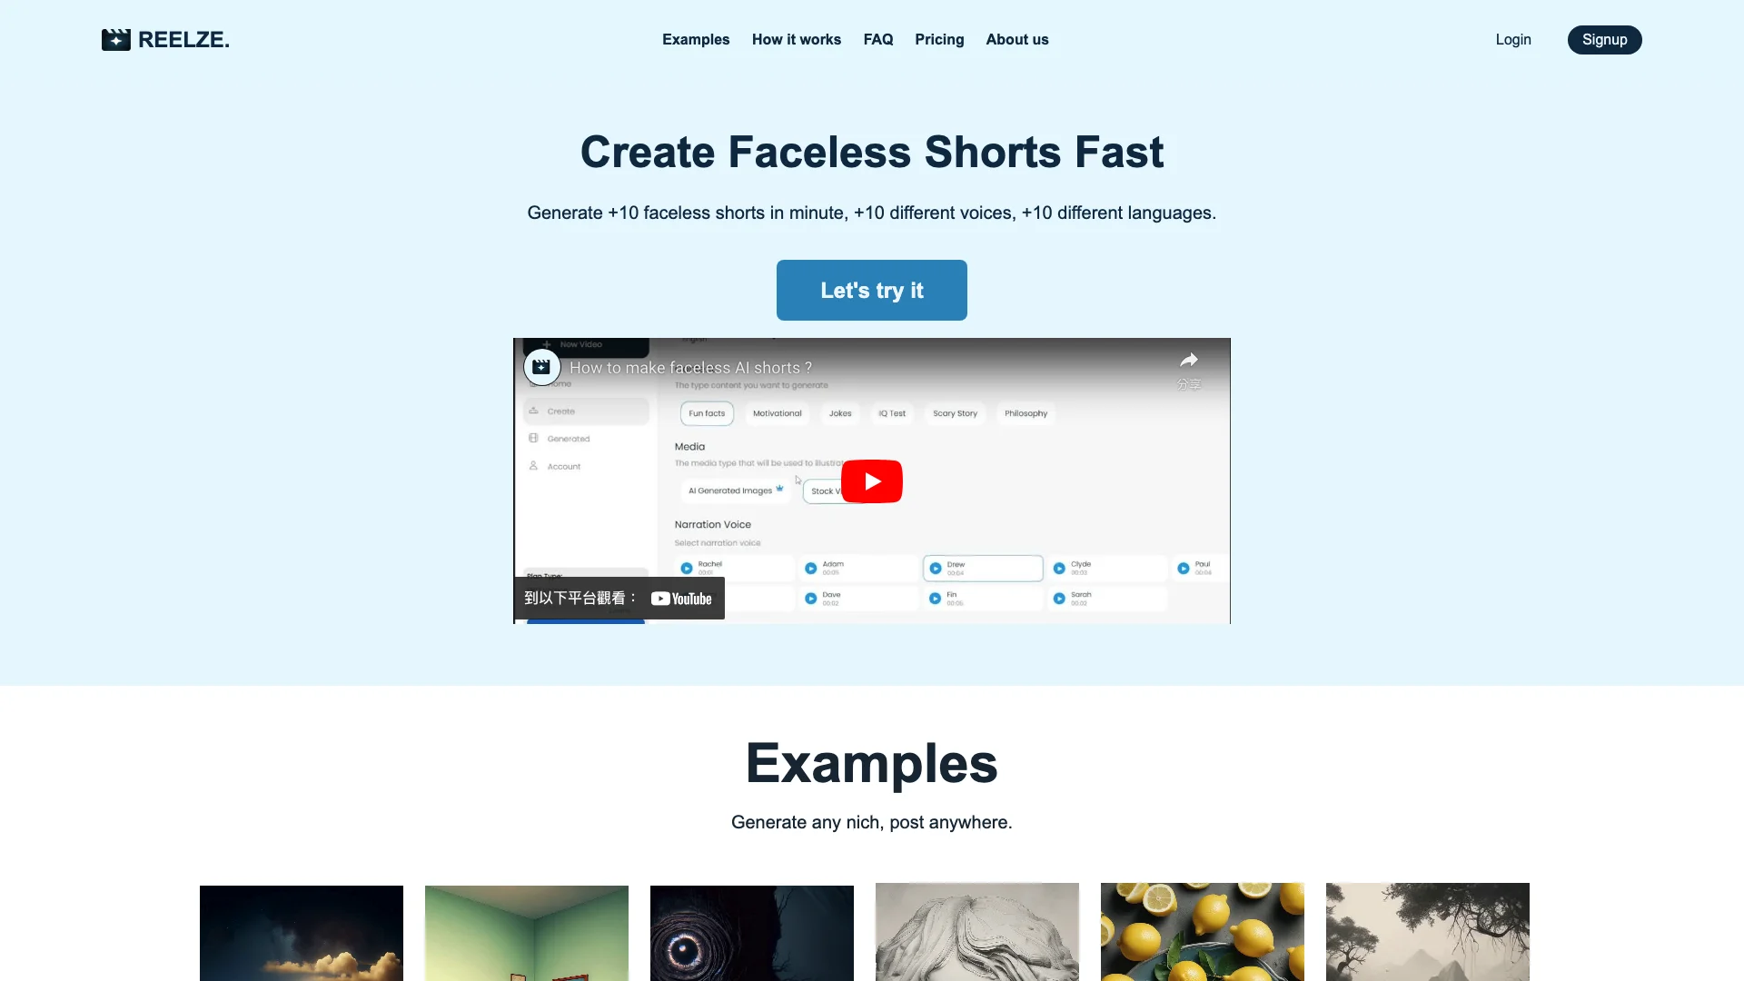
Task: Select Stock Video media toggle
Action: tap(831, 490)
